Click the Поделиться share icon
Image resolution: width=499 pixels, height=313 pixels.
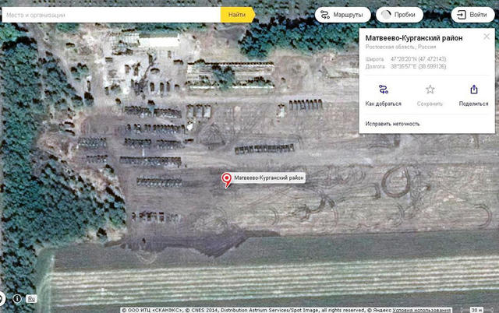click(x=473, y=90)
